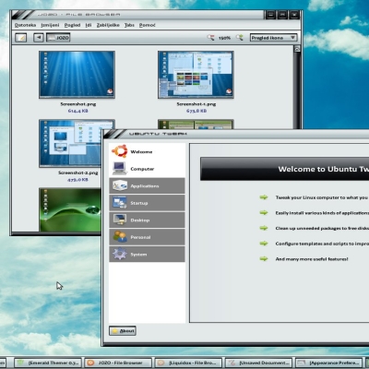
Task: Click the 'Clean up unneeded packages' green arrow
Action: (264, 228)
